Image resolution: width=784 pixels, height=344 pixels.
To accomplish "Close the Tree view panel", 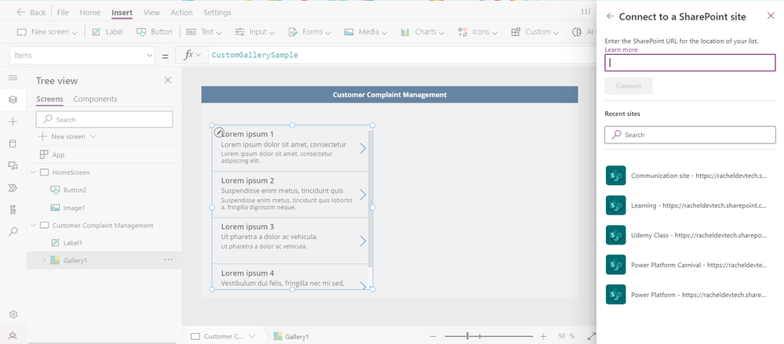I will tap(168, 81).
